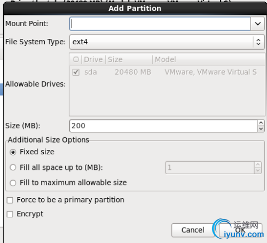Viewport: 267px width, 243px height.
Task: Select the sda 20480 MB drive row
Action: [x=167, y=72]
